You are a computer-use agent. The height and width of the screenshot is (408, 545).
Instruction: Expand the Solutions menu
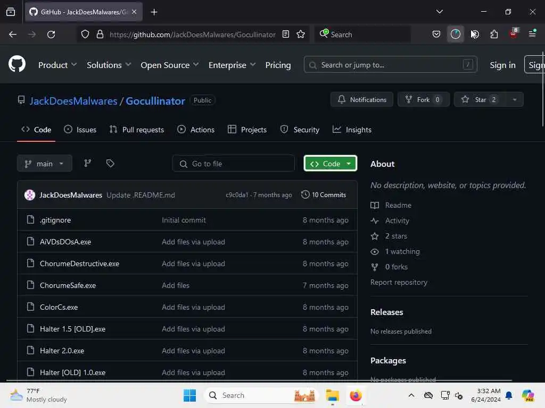pyautogui.click(x=109, y=65)
